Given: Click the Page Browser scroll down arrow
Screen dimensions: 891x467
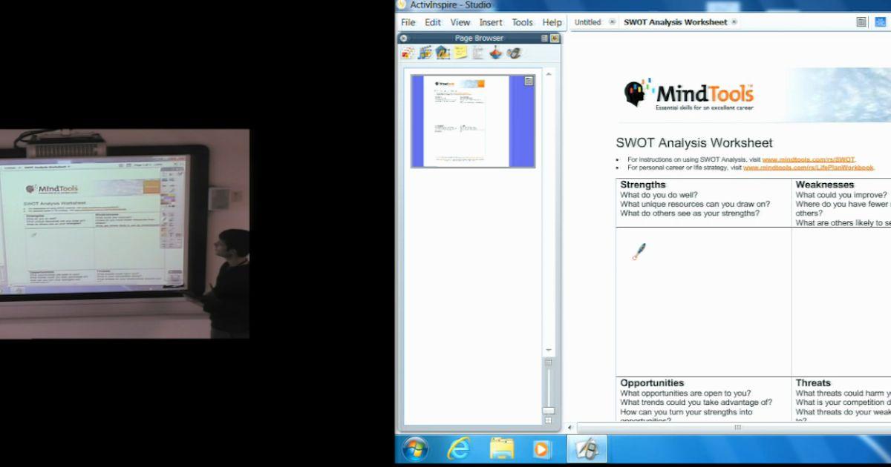Looking at the screenshot, I should 549,350.
